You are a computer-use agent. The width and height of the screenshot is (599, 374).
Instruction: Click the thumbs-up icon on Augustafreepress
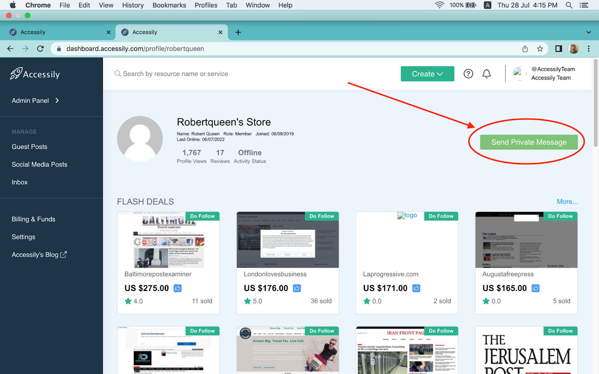pos(536,288)
